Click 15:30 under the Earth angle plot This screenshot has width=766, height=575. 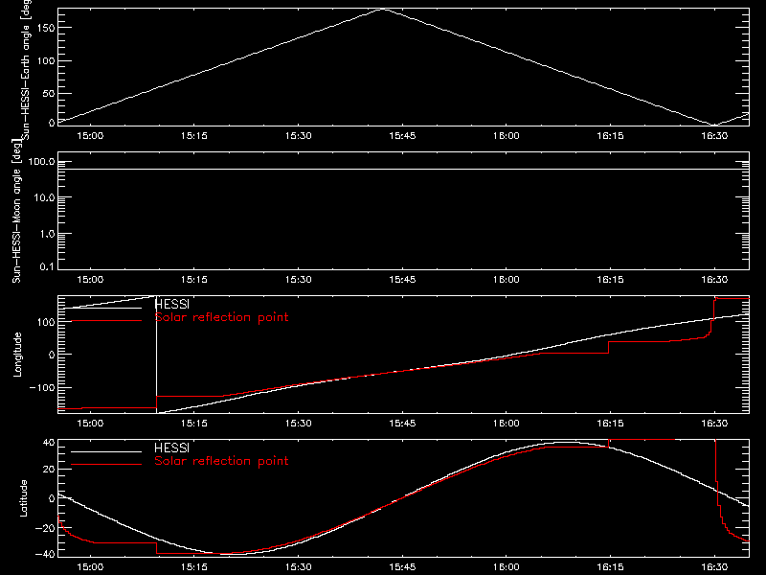click(299, 136)
